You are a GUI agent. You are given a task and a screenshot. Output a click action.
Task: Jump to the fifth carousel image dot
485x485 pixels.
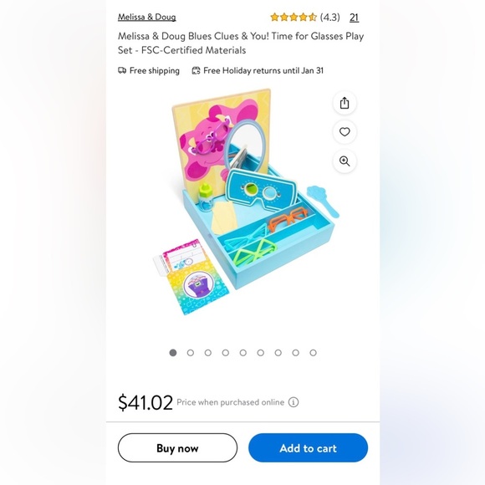(x=243, y=353)
